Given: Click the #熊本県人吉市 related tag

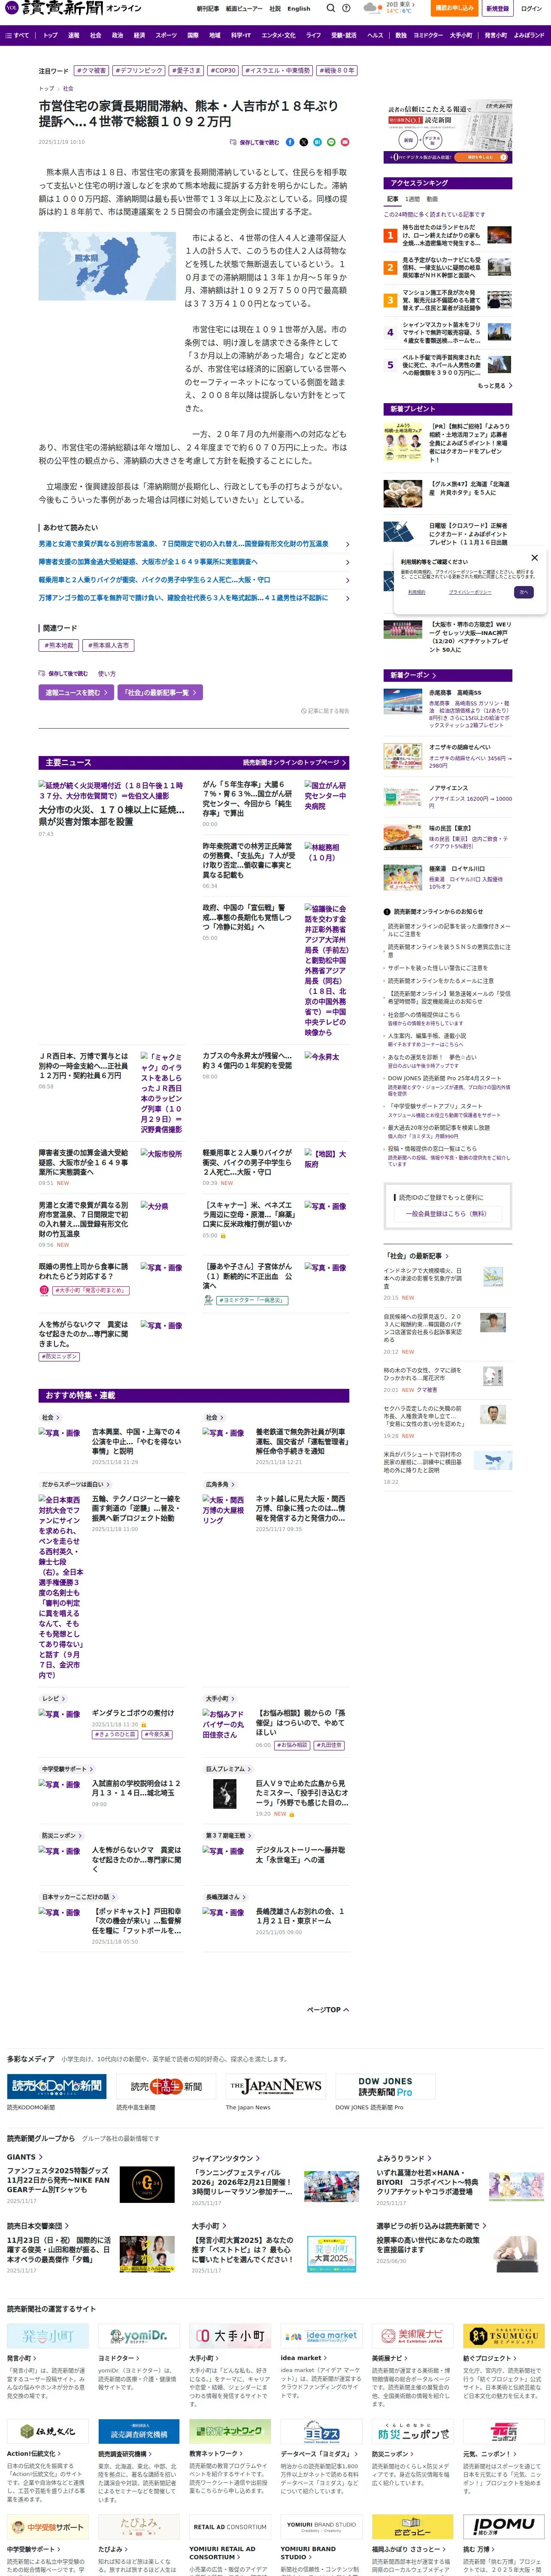Looking at the screenshot, I should click(x=108, y=646).
